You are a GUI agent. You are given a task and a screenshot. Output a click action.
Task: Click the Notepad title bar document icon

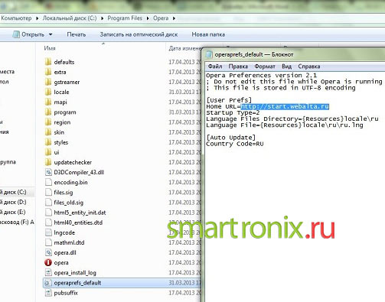(209, 54)
